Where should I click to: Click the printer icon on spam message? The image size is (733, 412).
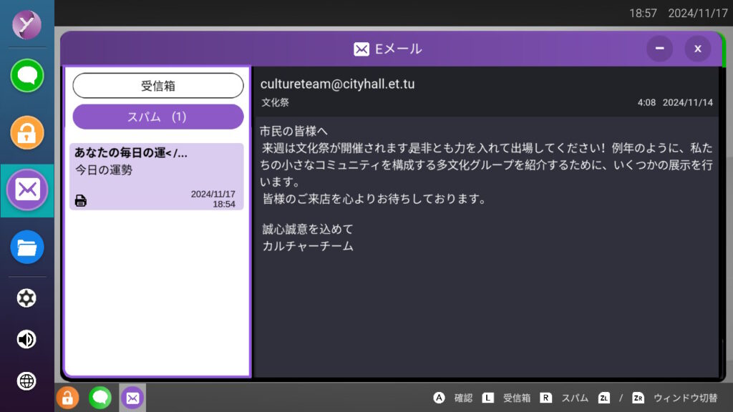coord(80,201)
